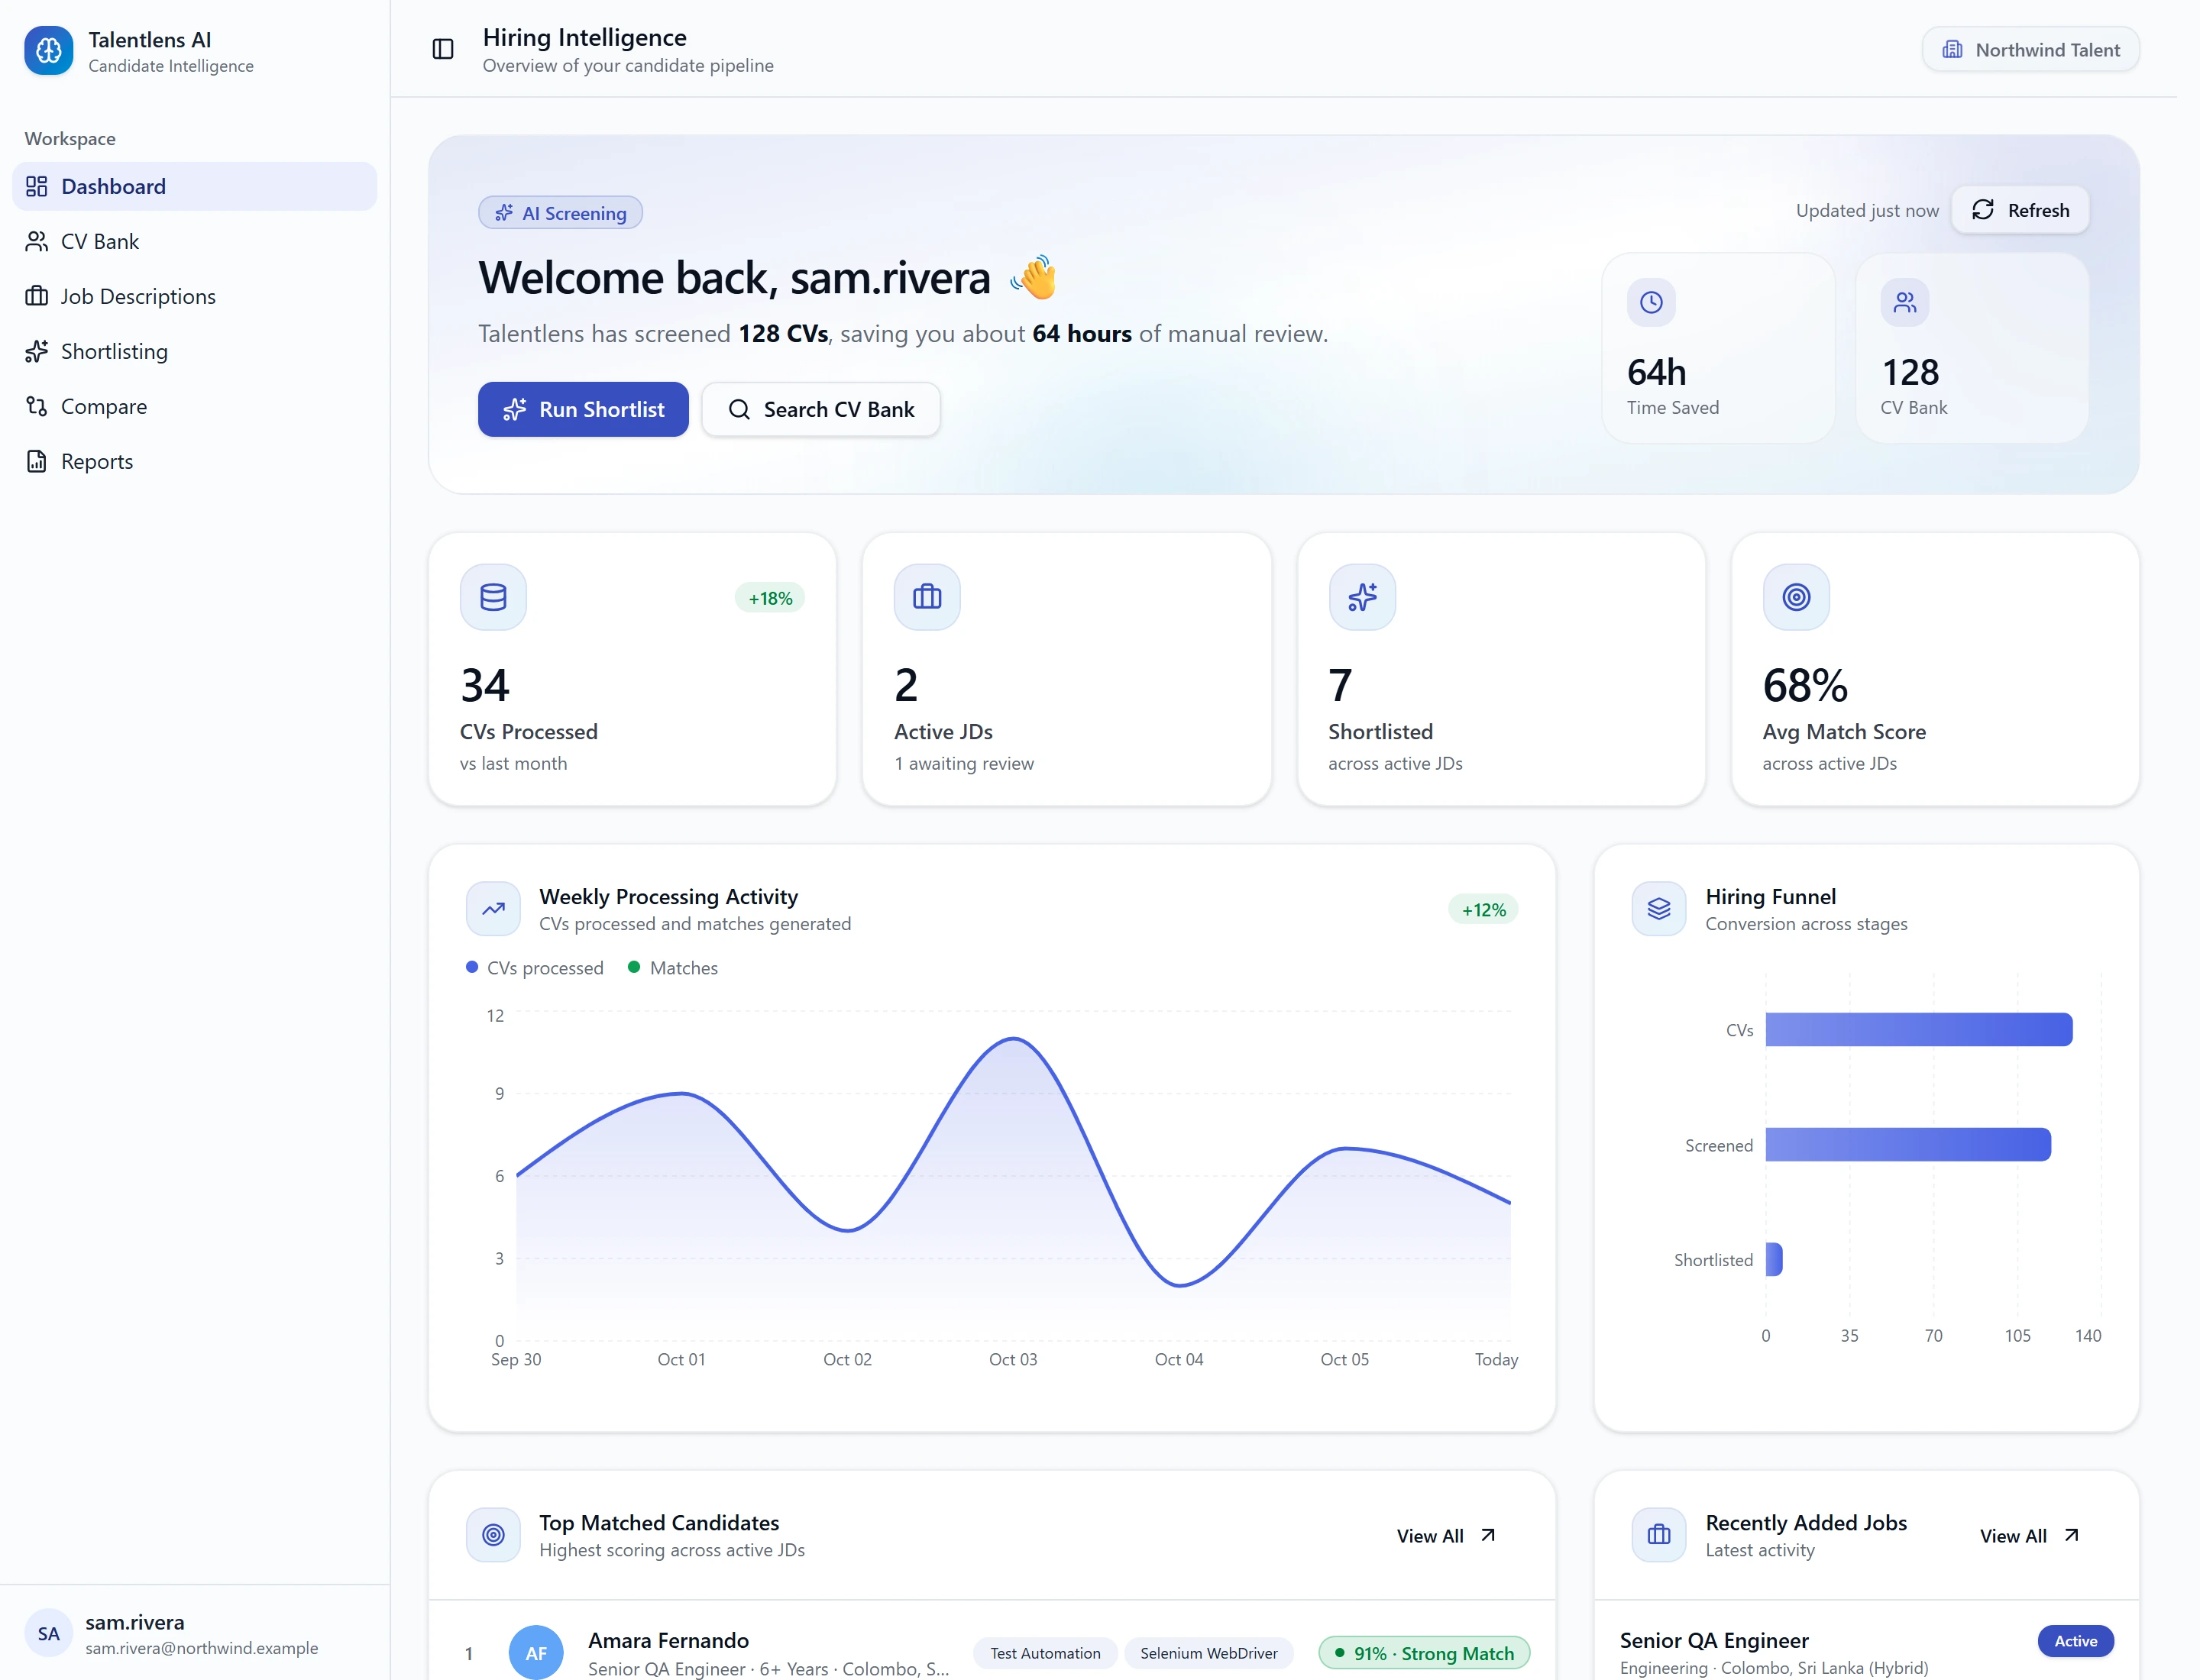
Task: Toggle the CVs processed legend item
Action: point(535,968)
